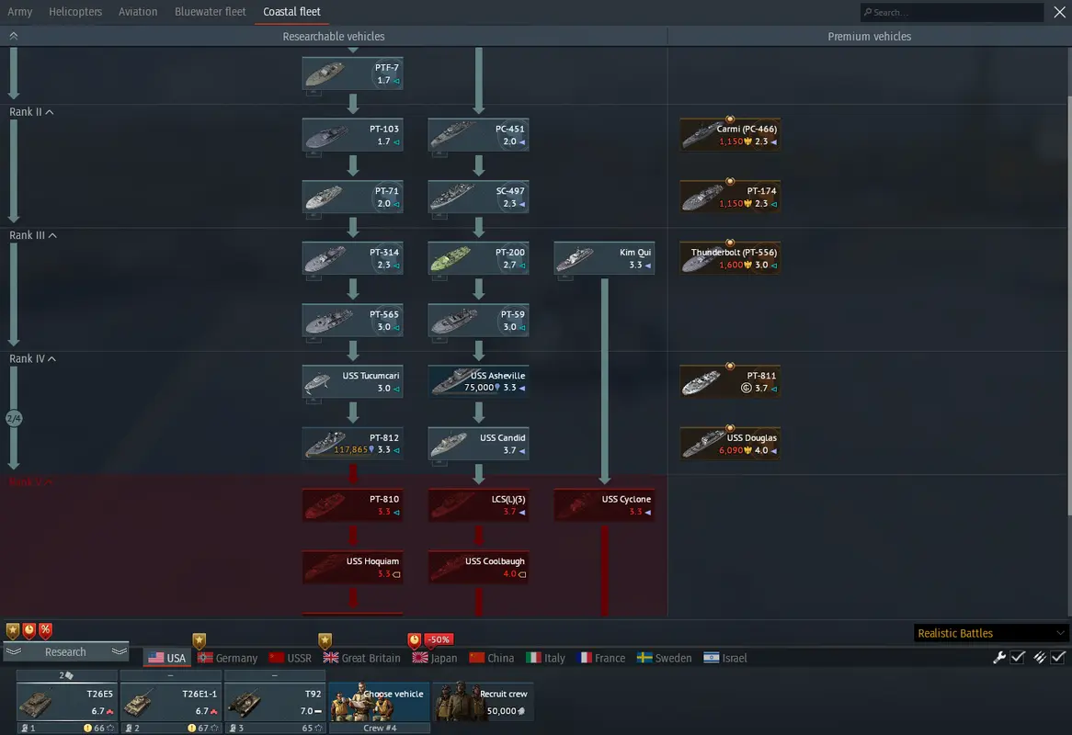Collapse the Rank IV section

pos(50,359)
